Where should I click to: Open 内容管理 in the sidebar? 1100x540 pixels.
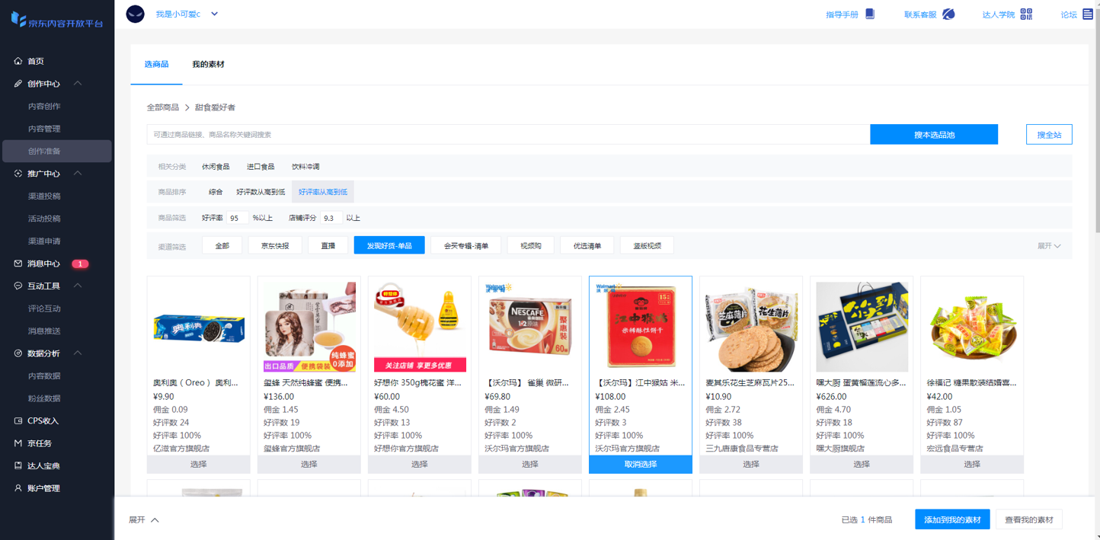coord(44,129)
